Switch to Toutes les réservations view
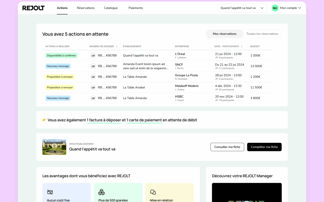324x202 pixels. pyautogui.click(x=262, y=34)
